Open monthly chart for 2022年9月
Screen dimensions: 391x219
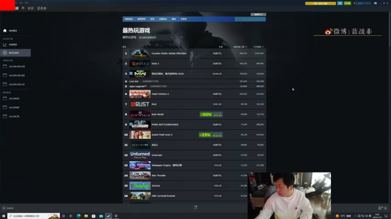14,99
